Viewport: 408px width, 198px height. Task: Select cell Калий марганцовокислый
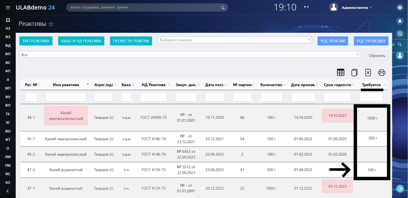(x=66, y=115)
